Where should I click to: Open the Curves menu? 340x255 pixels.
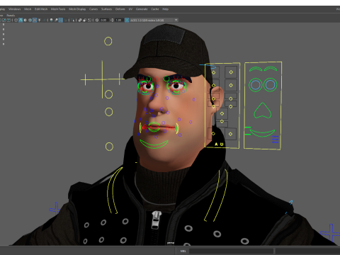pos(93,9)
